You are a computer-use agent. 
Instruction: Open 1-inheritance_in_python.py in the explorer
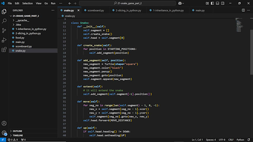(x=33, y=29)
